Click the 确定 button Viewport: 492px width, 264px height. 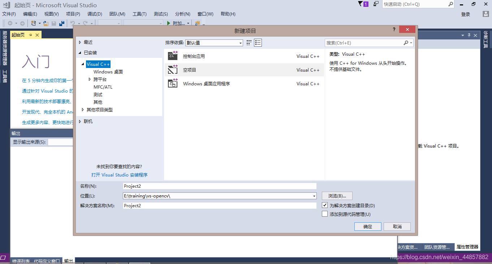[x=368, y=227]
